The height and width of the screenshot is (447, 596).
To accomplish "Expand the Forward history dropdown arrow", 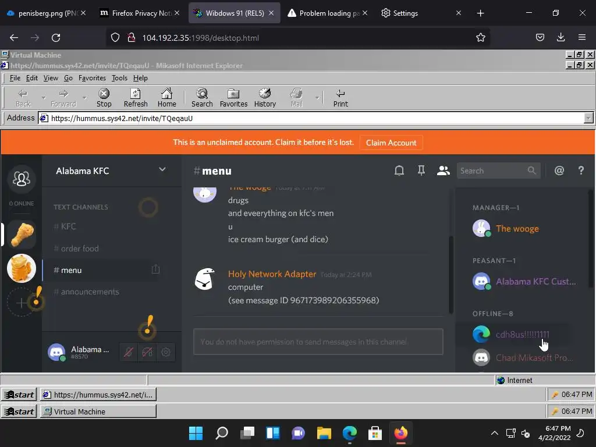I will pyautogui.click(x=84, y=98).
